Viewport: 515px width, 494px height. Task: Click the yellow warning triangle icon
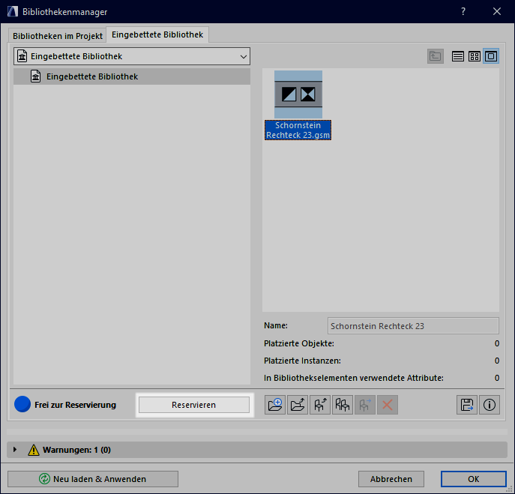pos(34,450)
